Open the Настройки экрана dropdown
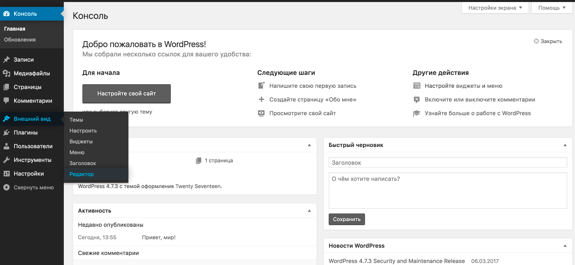575x265 pixels. 495,8
